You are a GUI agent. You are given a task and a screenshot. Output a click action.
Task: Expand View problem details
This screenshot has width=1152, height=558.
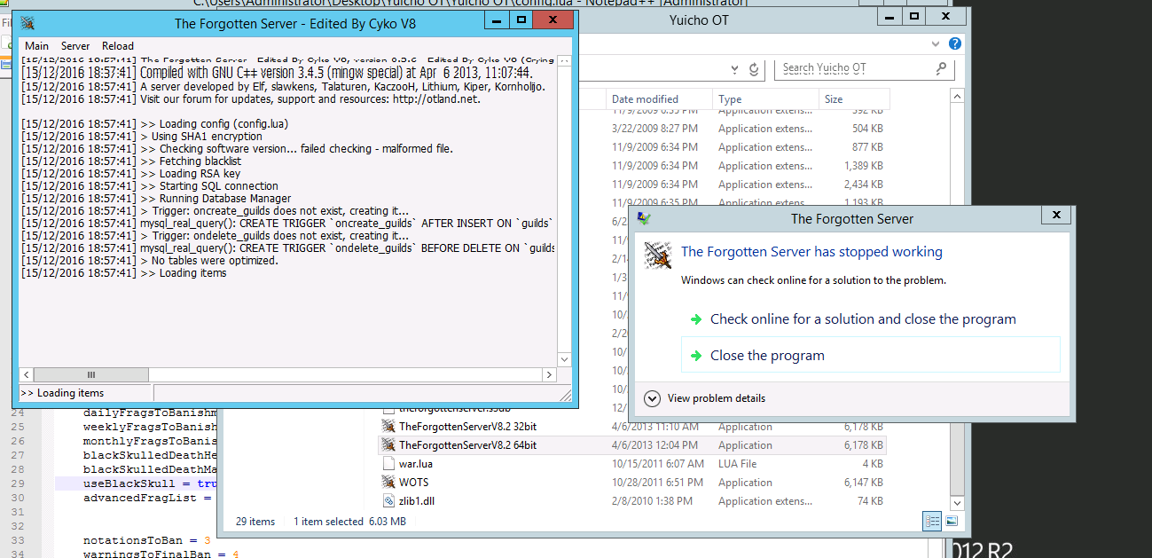(x=705, y=398)
